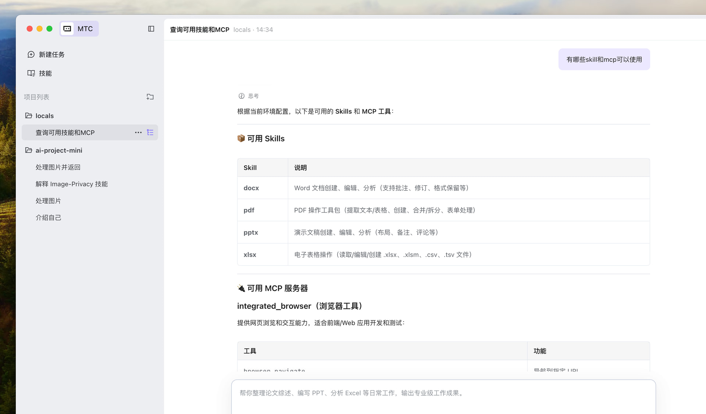
Task: Click the task list icon beside 查询可用技能和MCP
Action: [x=150, y=132]
